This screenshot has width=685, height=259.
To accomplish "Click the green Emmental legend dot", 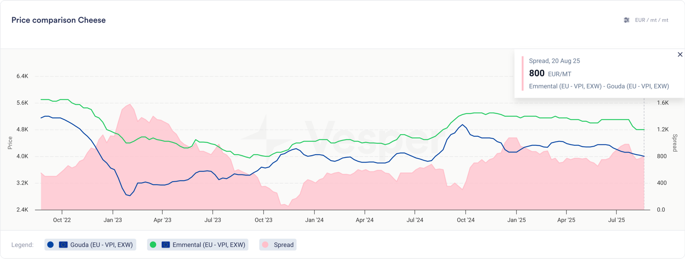I will [153, 245].
